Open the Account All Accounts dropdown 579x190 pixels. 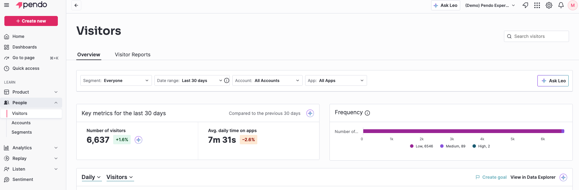click(267, 80)
